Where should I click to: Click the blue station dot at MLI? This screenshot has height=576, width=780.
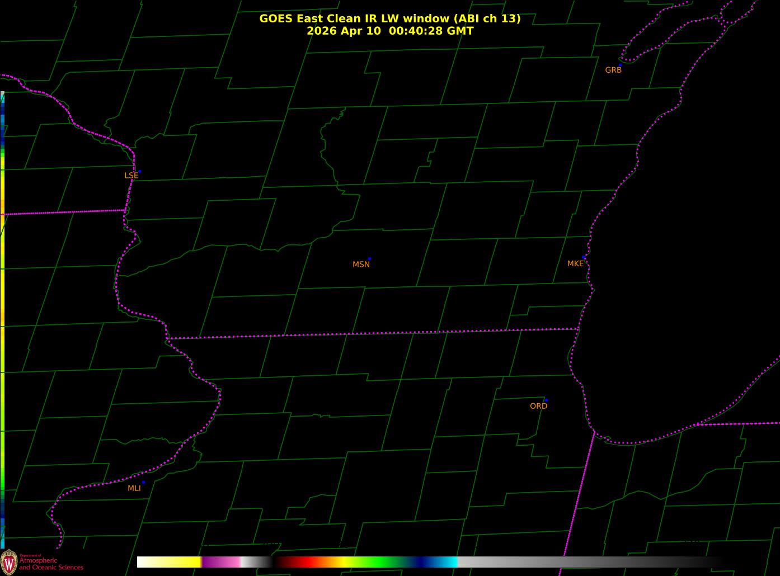143,482
